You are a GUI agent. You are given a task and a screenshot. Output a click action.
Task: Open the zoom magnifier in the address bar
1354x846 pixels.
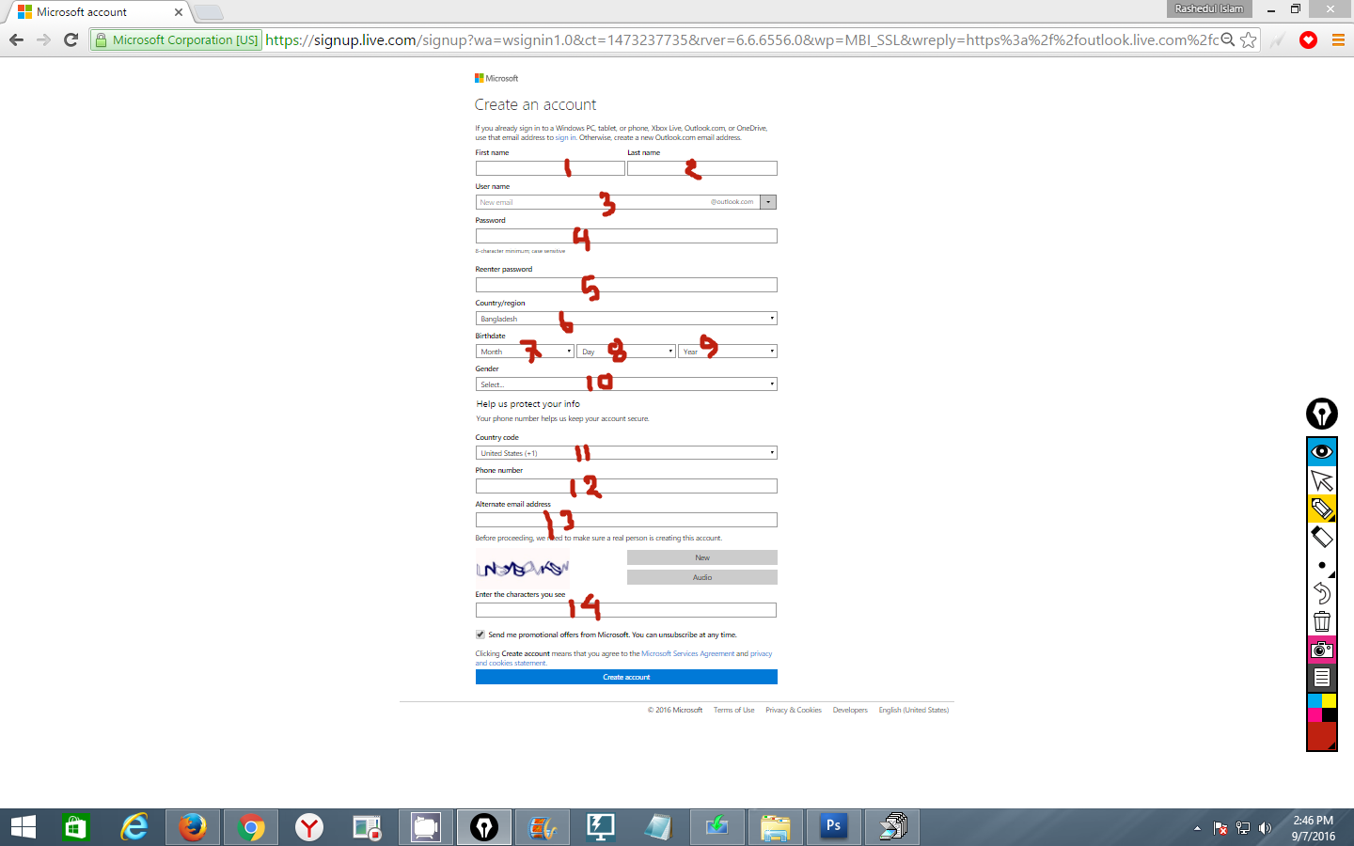coord(1228,39)
